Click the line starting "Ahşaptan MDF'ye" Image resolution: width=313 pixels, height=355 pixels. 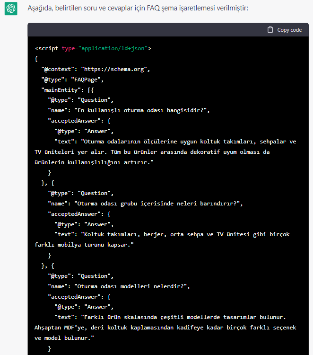[165, 328]
